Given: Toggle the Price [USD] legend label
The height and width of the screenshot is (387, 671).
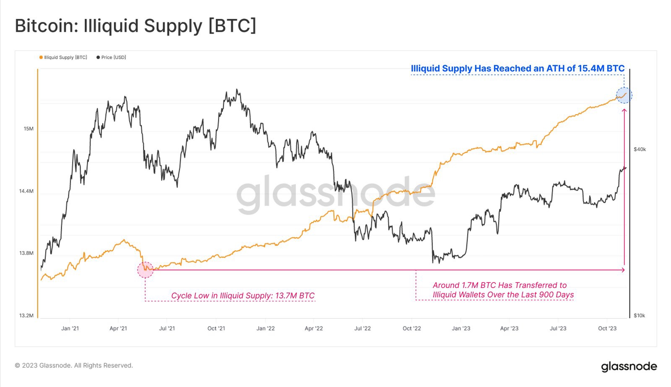Looking at the screenshot, I should (114, 58).
